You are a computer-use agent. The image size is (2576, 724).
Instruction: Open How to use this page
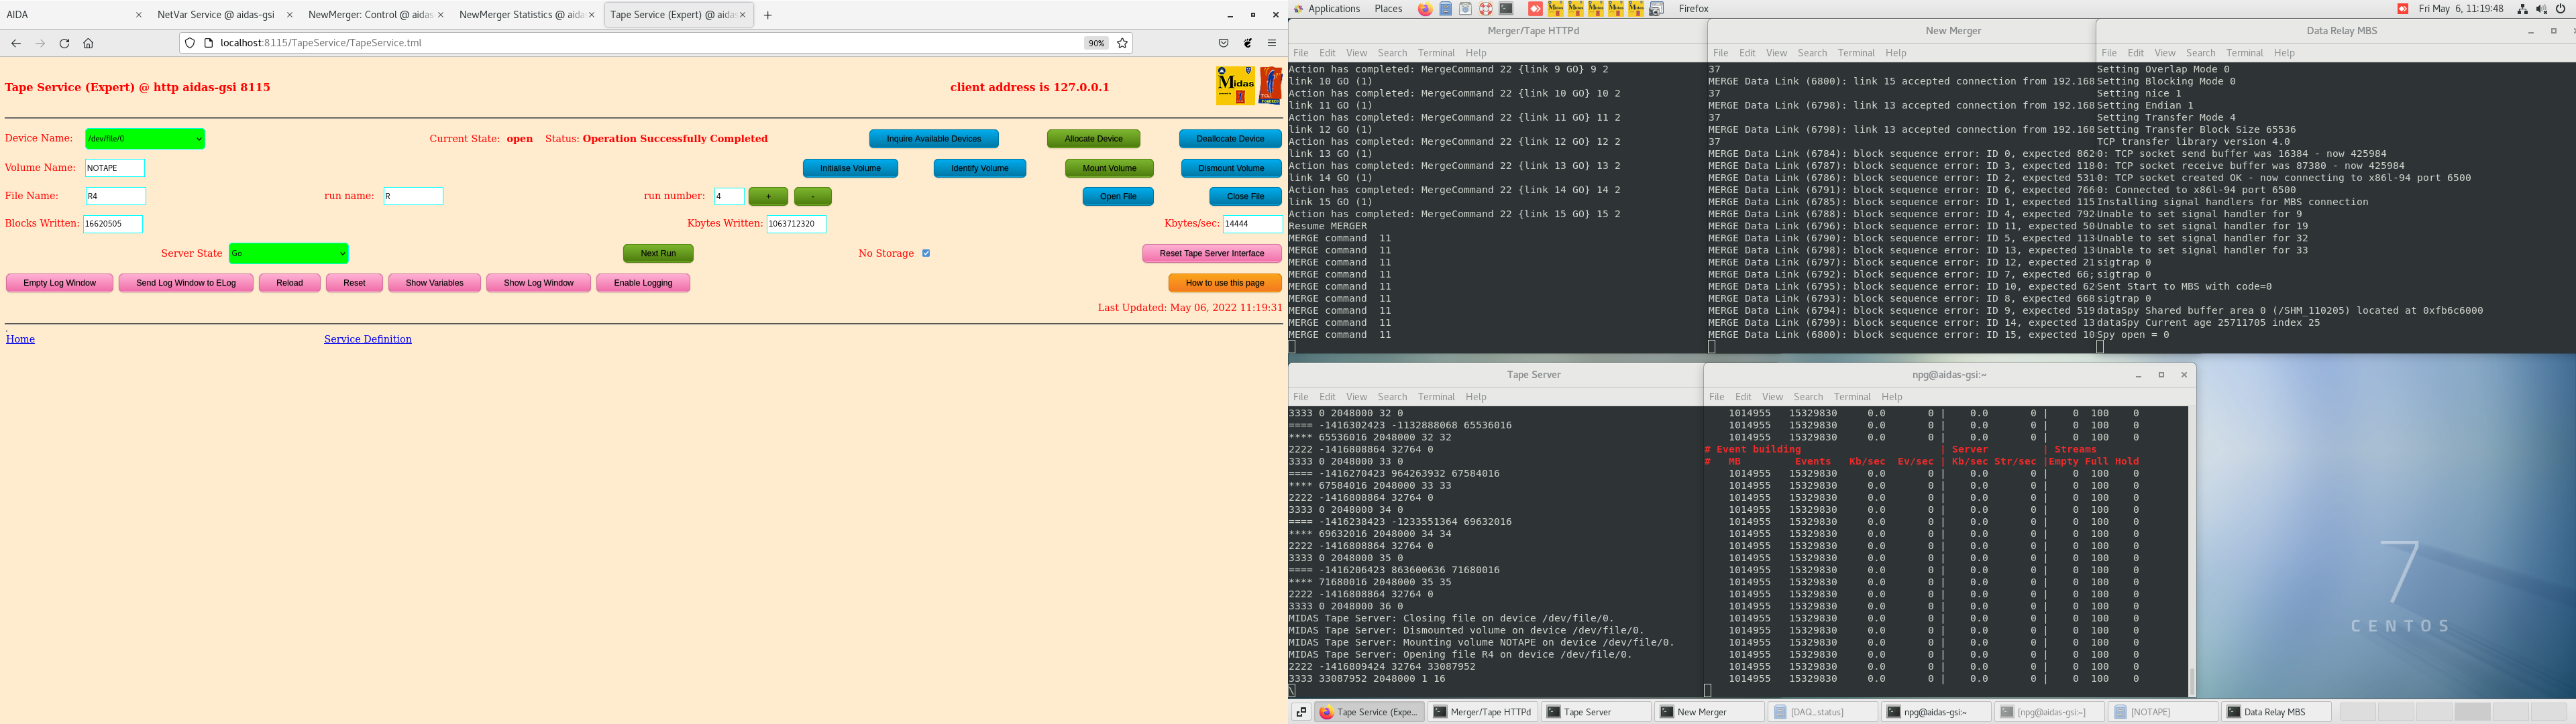coord(1225,283)
